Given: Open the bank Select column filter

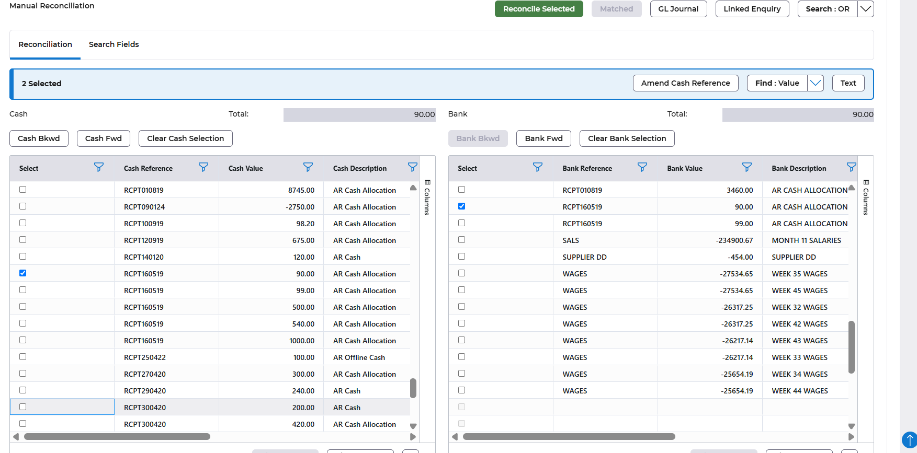Looking at the screenshot, I should pyautogui.click(x=537, y=167).
